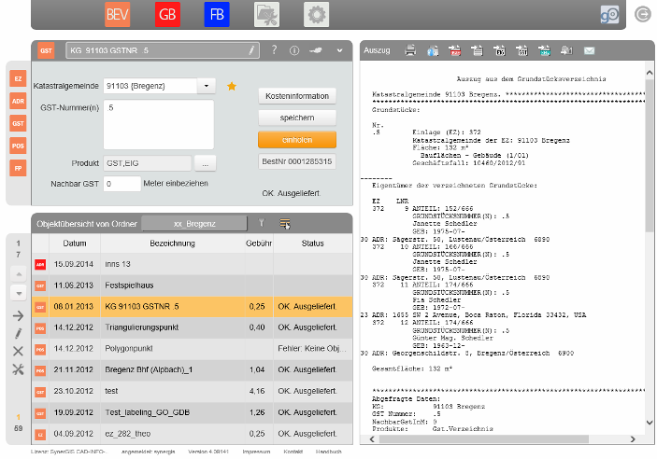
Task: Click the orange einholen button
Action: 296,139
